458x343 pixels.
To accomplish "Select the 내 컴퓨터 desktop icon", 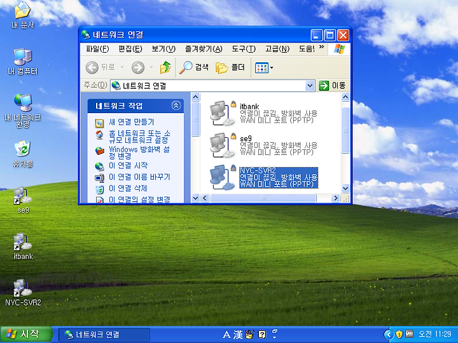I will click(23, 61).
